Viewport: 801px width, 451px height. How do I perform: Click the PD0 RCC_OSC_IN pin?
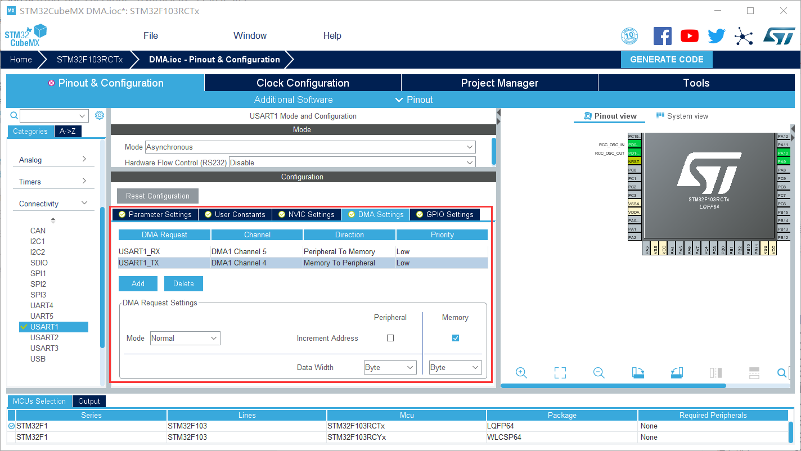pos(634,145)
